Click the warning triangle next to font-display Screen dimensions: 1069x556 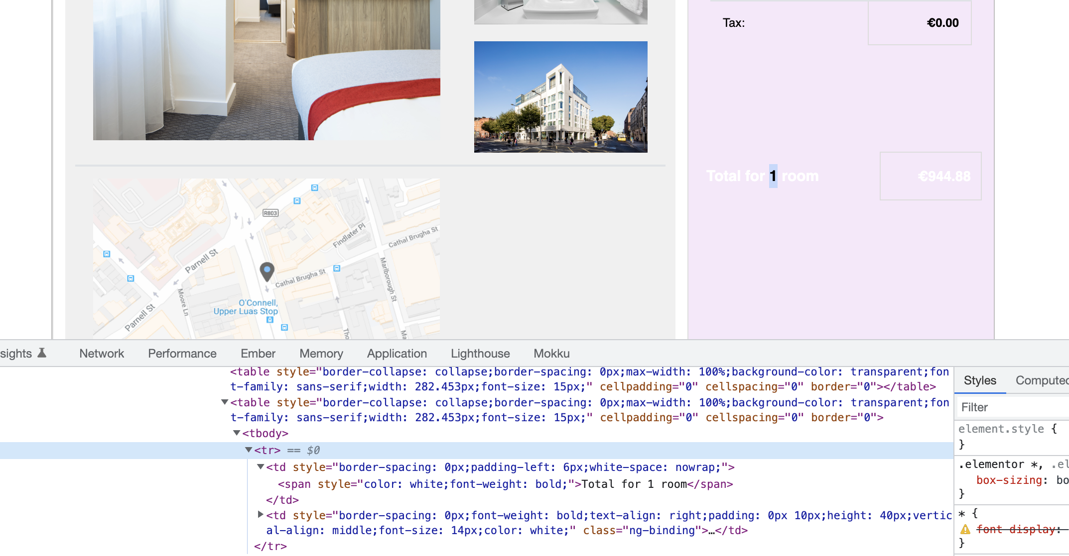966,529
